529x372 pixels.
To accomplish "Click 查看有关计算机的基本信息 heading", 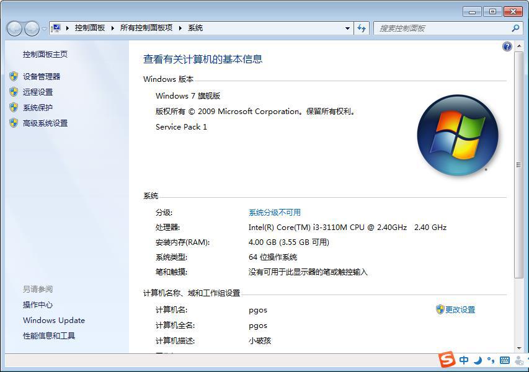I will point(203,60).
